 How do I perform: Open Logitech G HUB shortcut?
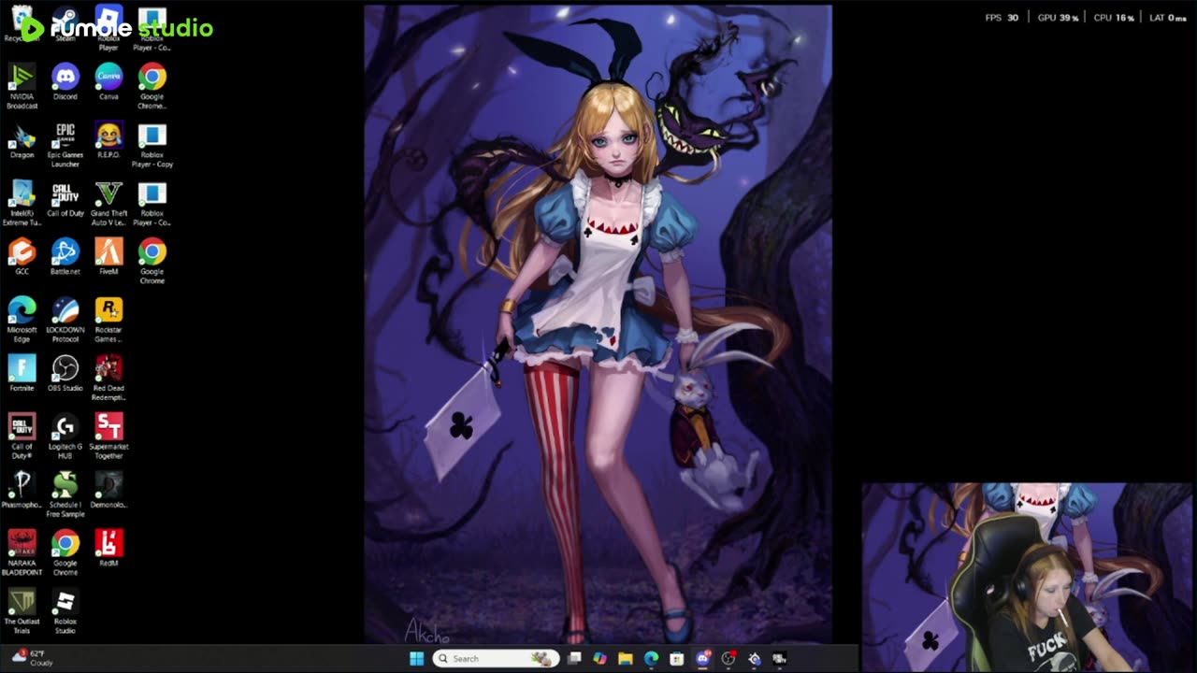point(65,437)
